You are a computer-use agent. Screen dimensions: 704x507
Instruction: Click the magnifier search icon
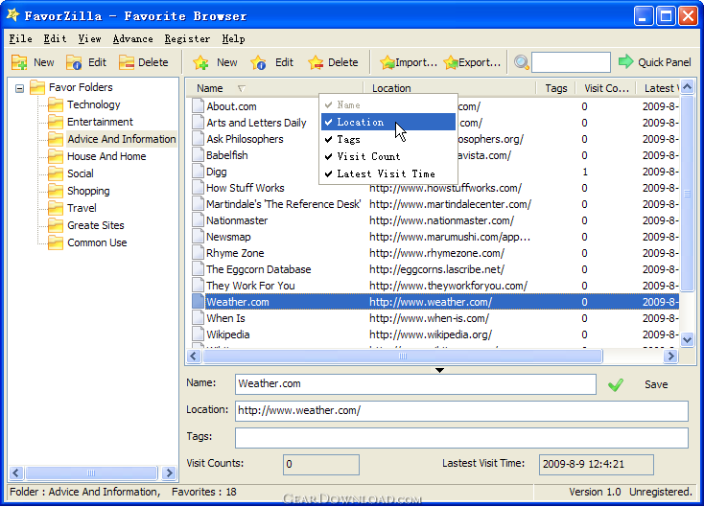point(521,62)
